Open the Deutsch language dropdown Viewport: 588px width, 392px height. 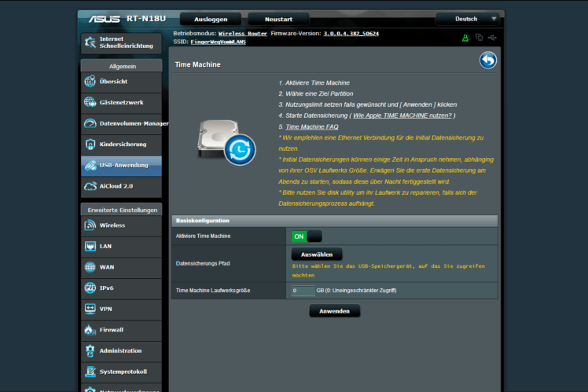(468, 19)
